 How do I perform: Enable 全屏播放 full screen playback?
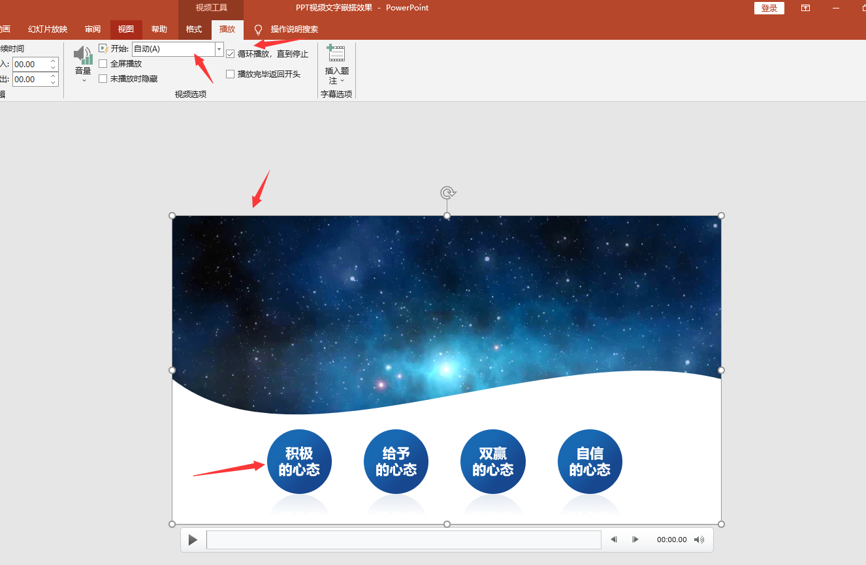click(x=103, y=64)
